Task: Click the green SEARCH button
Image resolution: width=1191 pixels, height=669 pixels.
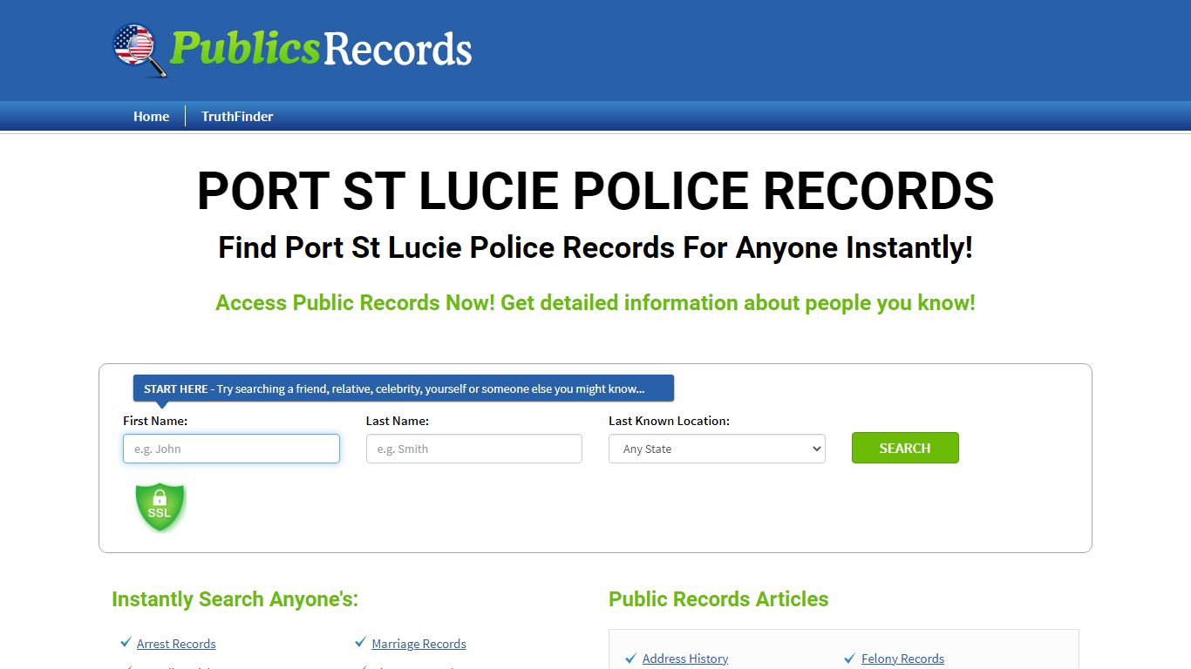Action: (905, 448)
